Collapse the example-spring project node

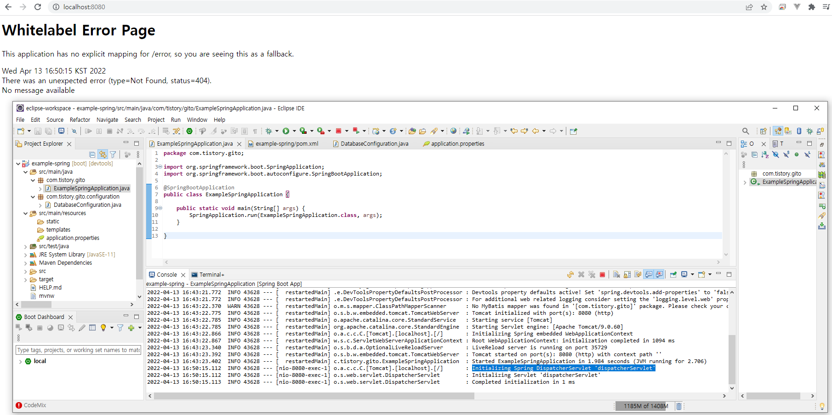click(x=18, y=164)
